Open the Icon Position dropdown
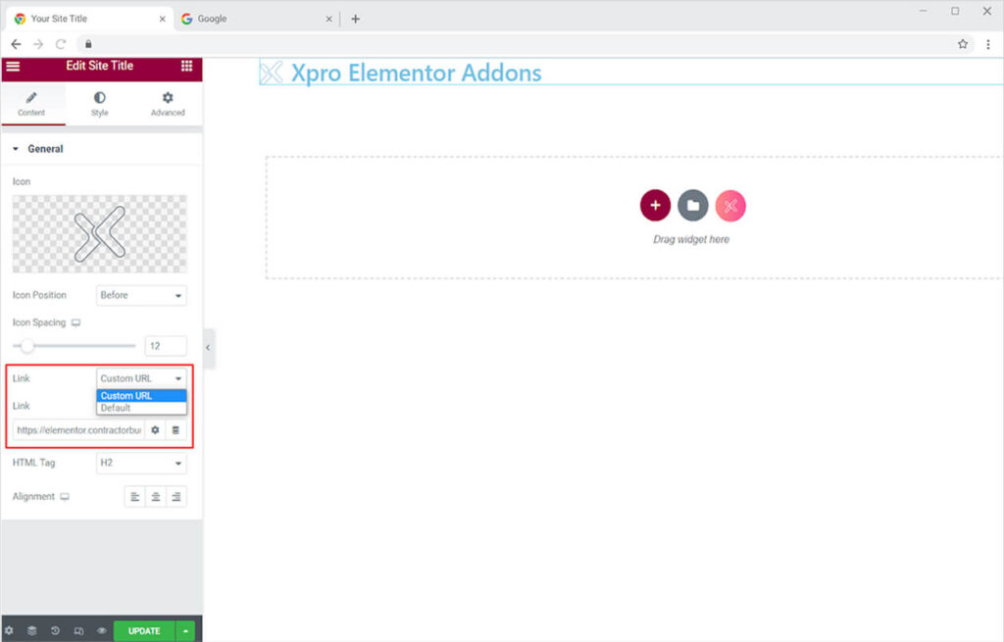This screenshot has width=1004, height=642. point(141,295)
